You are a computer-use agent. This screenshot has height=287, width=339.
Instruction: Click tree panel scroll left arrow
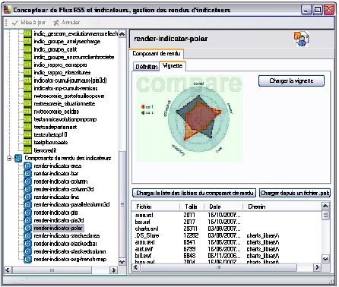click(x=8, y=270)
